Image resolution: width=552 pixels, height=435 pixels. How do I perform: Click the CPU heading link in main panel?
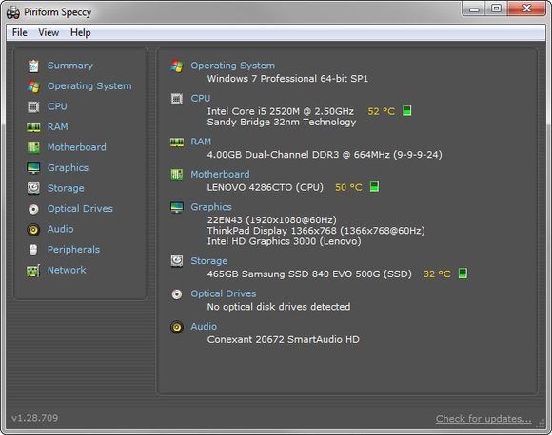point(201,99)
